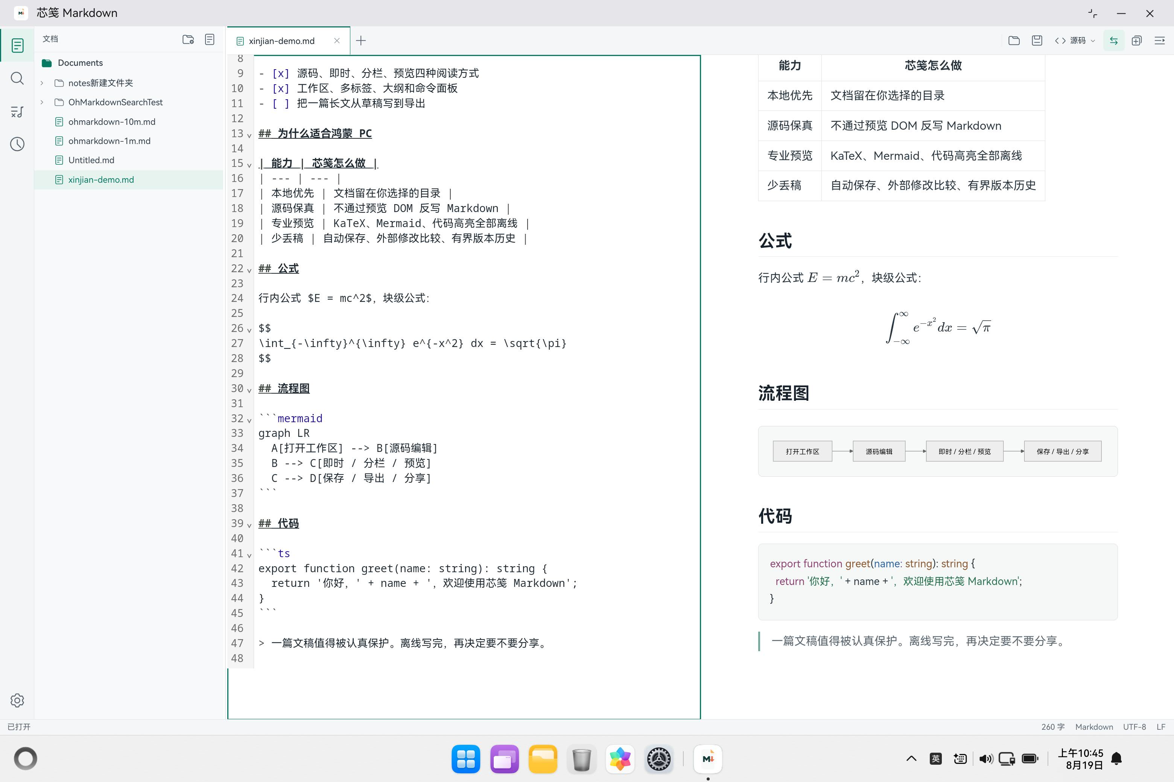Open system settings gear in dock
This screenshot has height=782, width=1174.
658,759
